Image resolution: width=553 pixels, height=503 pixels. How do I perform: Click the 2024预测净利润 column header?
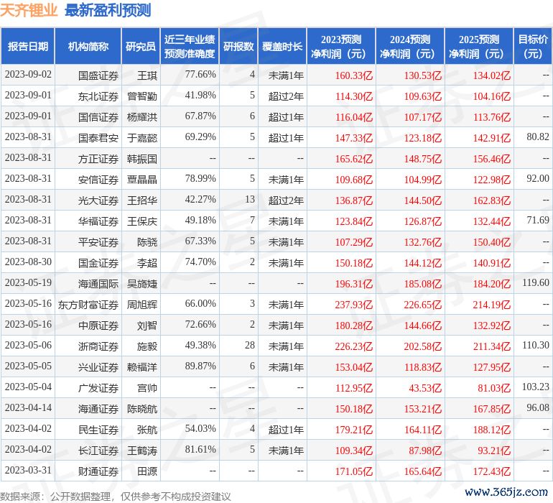click(410, 46)
